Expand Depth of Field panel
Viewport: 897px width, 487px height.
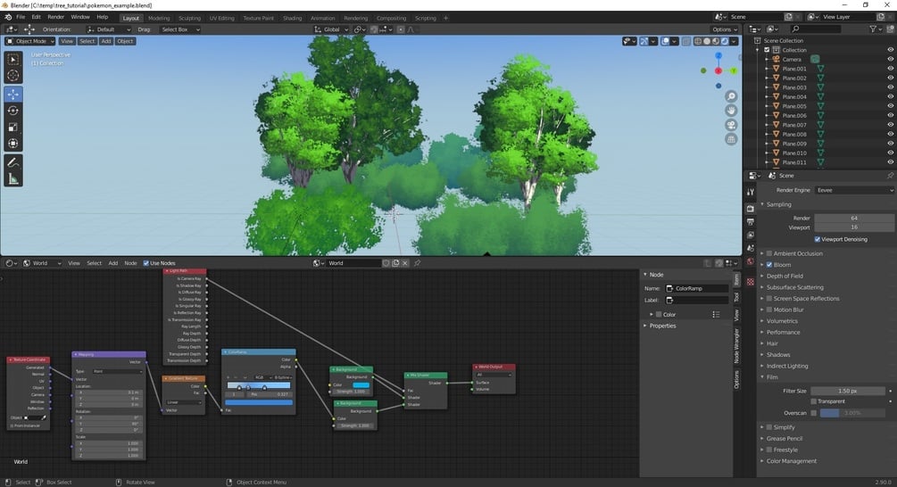coord(785,277)
